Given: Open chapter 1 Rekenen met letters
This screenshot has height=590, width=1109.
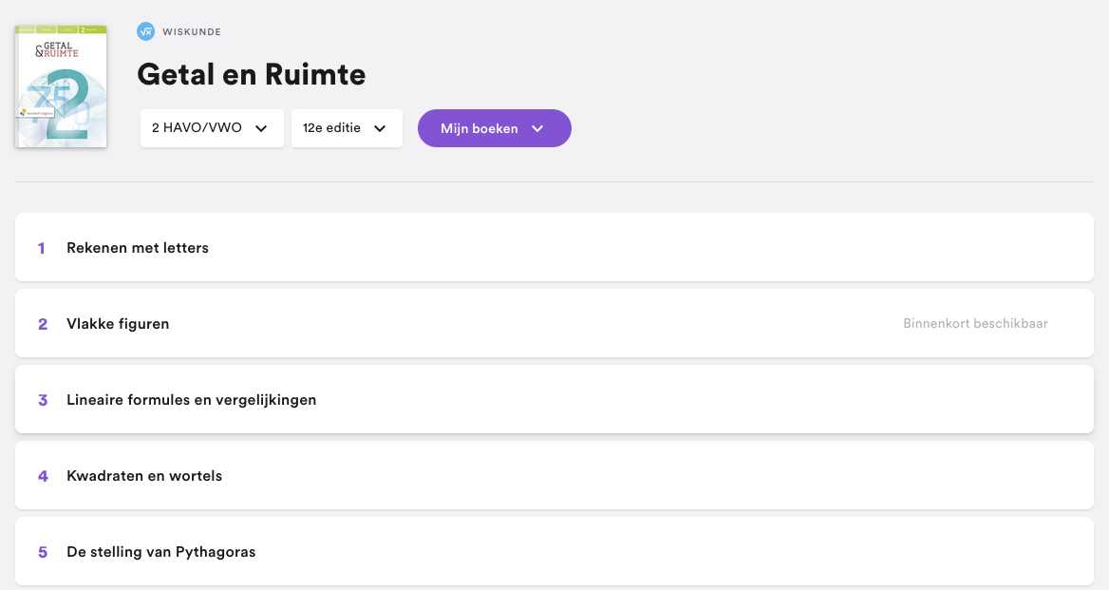Looking at the screenshot, I should click(x=554, y=248).
